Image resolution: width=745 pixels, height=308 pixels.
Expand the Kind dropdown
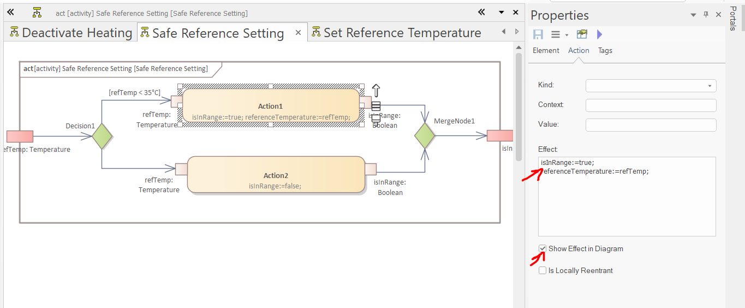[x=709, y=86]
